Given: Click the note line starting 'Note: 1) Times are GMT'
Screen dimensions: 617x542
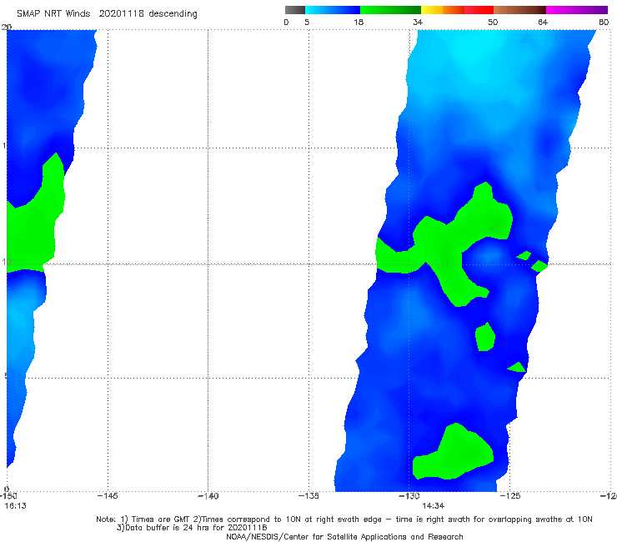Looking at the screenshot, I should pos(344,519).
